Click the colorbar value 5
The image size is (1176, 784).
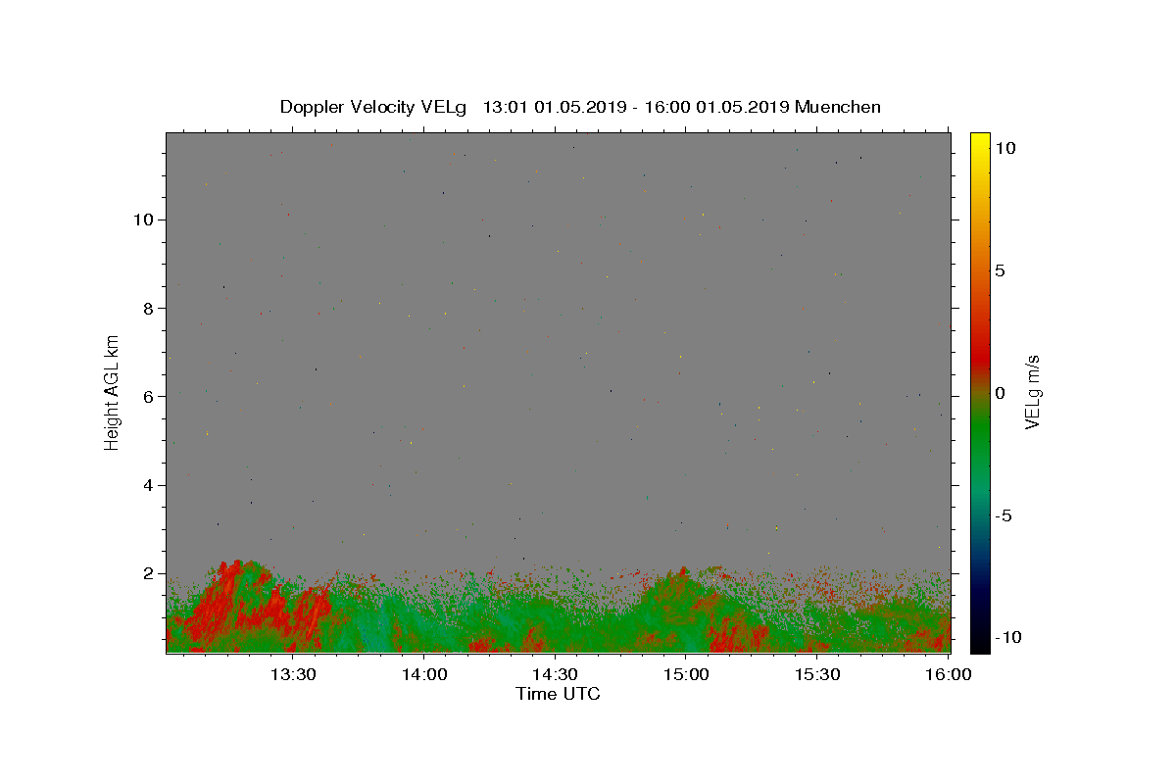(x=1000, y=270)
